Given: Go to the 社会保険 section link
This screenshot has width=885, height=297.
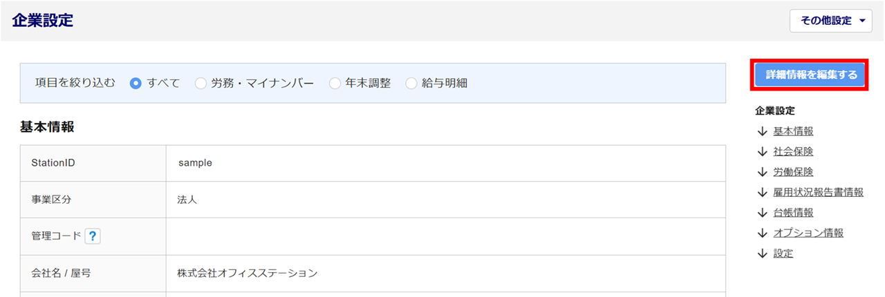Looking at the screenshot, I should click(x=793, y=151).
